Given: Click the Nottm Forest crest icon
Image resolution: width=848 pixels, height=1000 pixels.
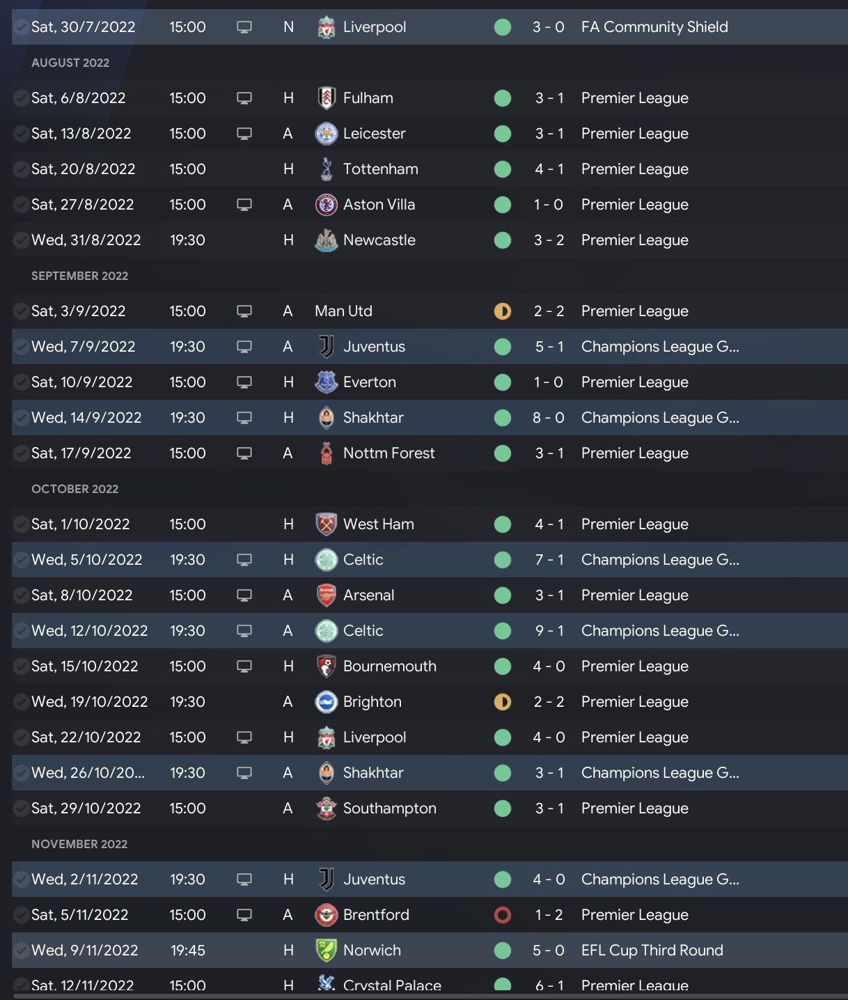Looking at the screenshot, I should point(326,453).
